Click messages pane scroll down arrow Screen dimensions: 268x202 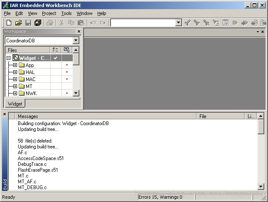click(261, 187)
